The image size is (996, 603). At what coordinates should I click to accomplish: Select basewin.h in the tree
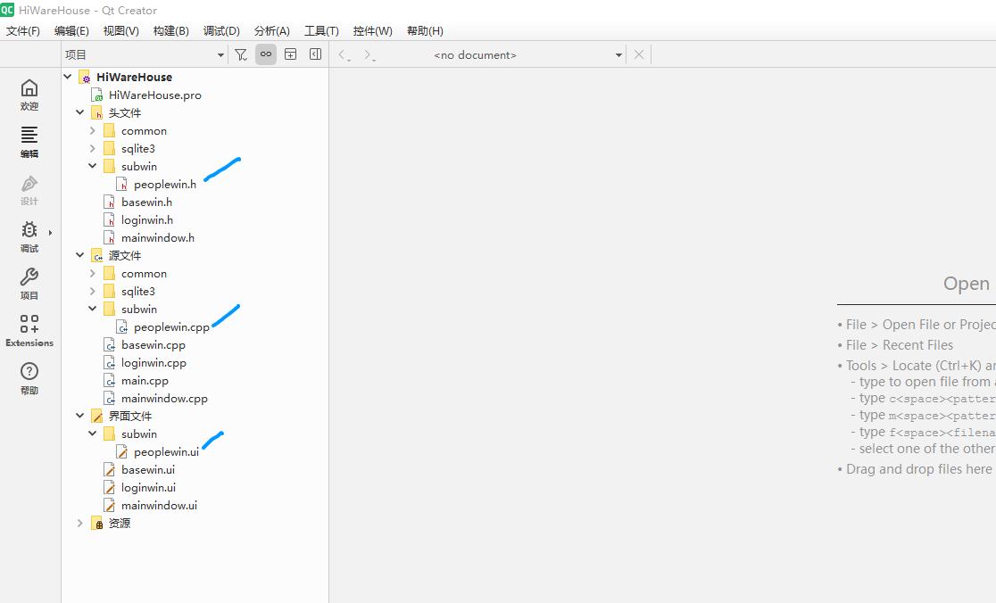pyautogui.click(x=146, y=202)
